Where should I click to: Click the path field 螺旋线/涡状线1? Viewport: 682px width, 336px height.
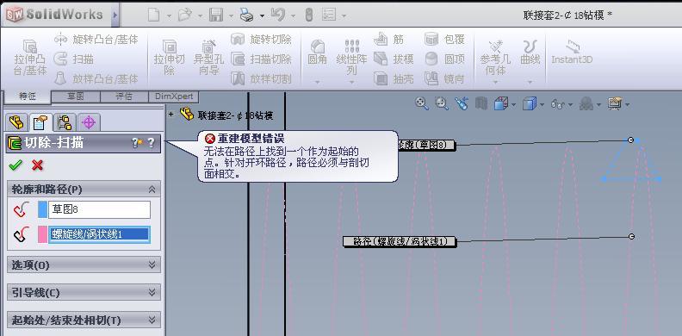(100, 234)
